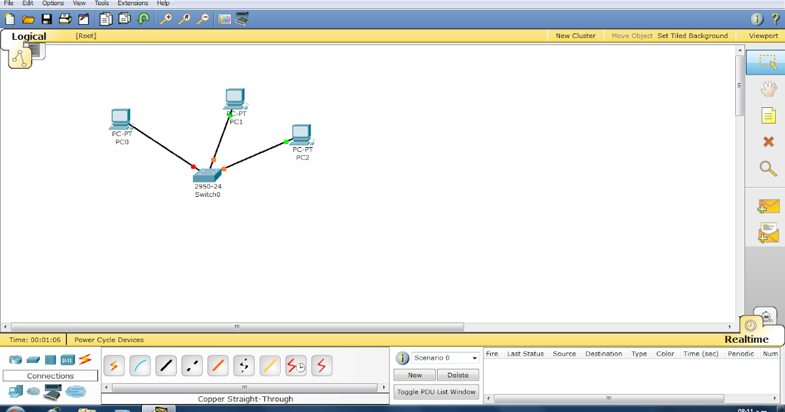Open the Options menu
Viewport: 785px width, 412px height.
(52, 3)
